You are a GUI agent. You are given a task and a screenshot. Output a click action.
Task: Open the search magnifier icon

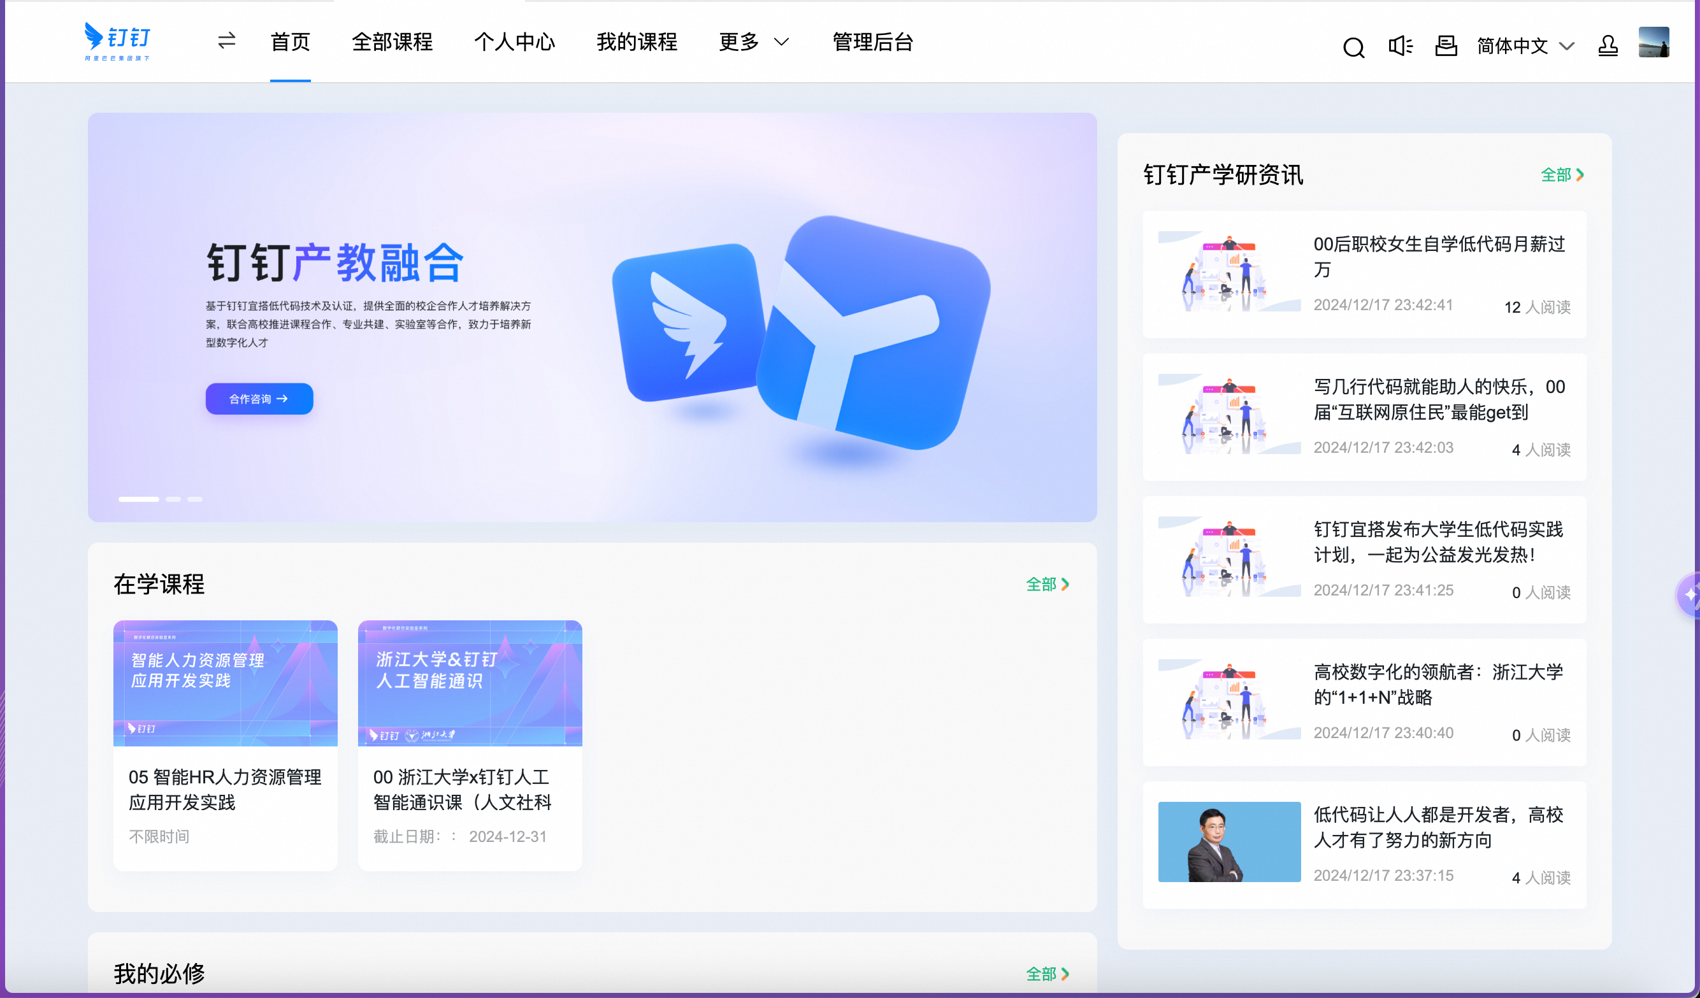coord(1353,46)
